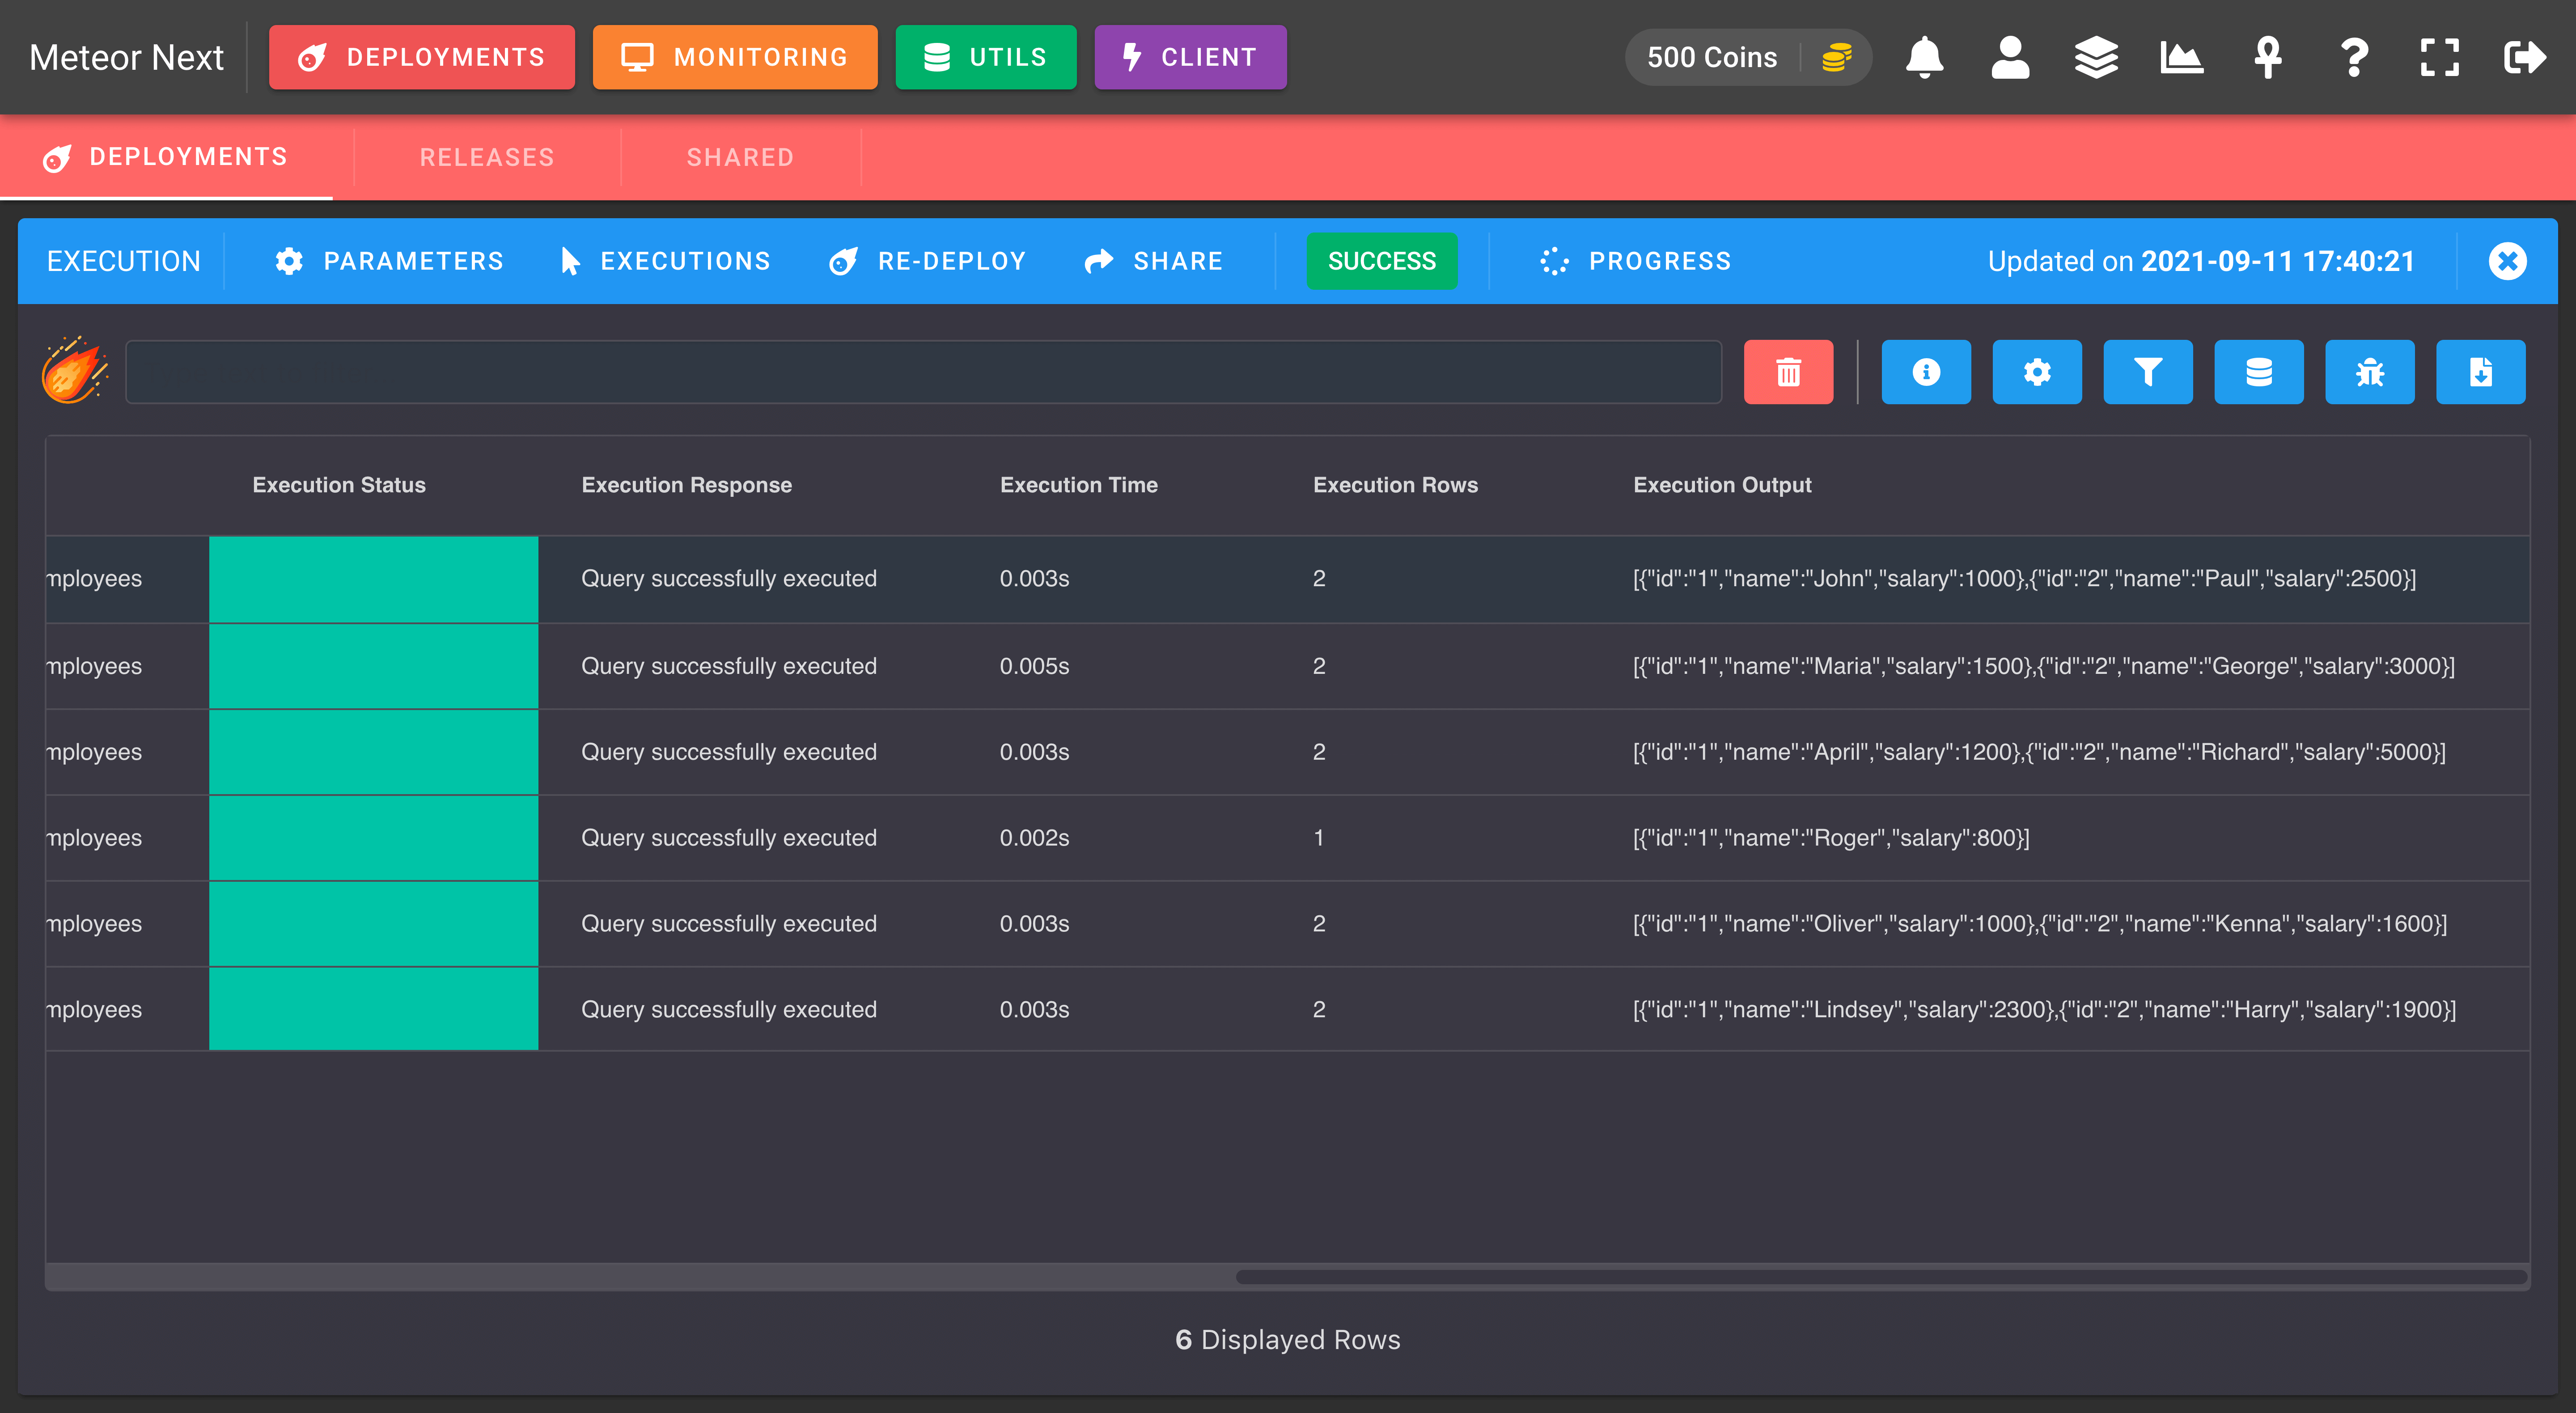Click the 0.005s execution time cell

pyautogui.click(x=1034, y=666)
